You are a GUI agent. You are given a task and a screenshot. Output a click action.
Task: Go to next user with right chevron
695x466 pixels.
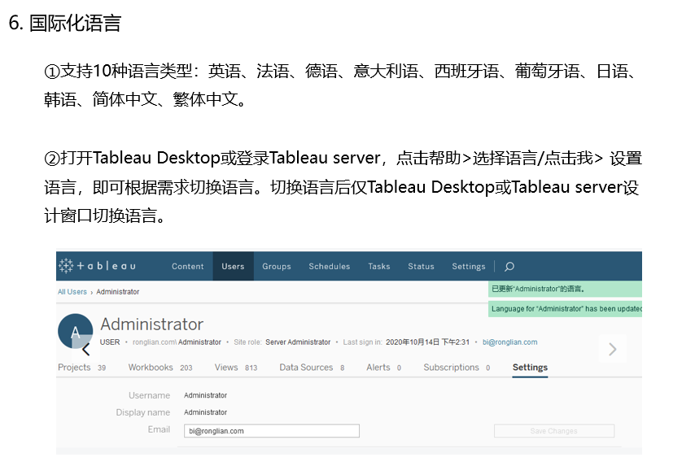[x=613, y=349]
